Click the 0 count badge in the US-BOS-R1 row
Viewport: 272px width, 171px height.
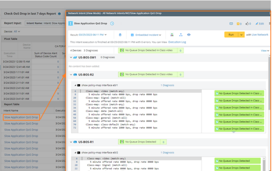(163, 142)
